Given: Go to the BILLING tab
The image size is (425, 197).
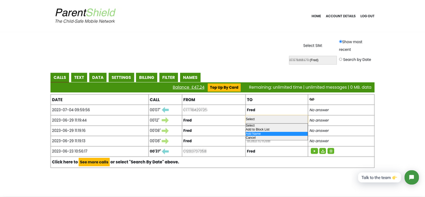Looking at the screenshot, I should point(147,77).
